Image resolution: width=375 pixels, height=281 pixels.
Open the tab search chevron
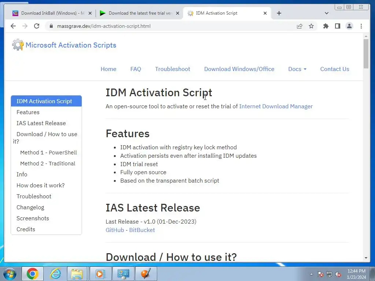point(326,13)
